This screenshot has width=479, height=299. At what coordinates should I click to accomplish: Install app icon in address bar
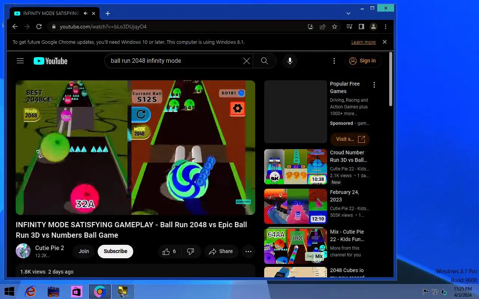(x=310, y=27)
